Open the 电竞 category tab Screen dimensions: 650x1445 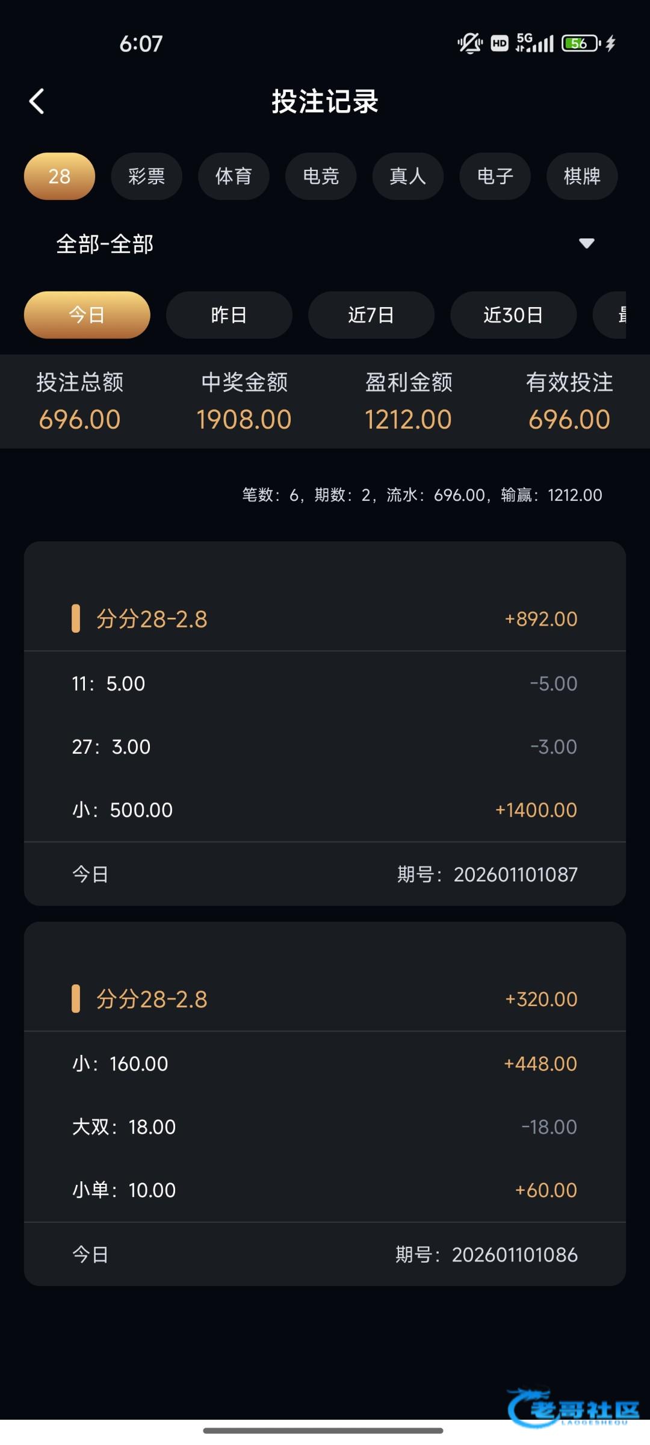[321, 176]
